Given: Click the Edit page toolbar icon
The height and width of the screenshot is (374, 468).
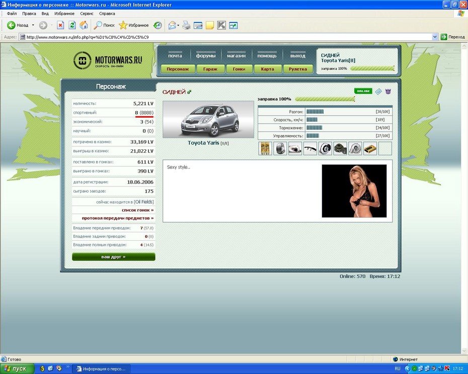Looking at the screenshot, I should tap(198, 26).
